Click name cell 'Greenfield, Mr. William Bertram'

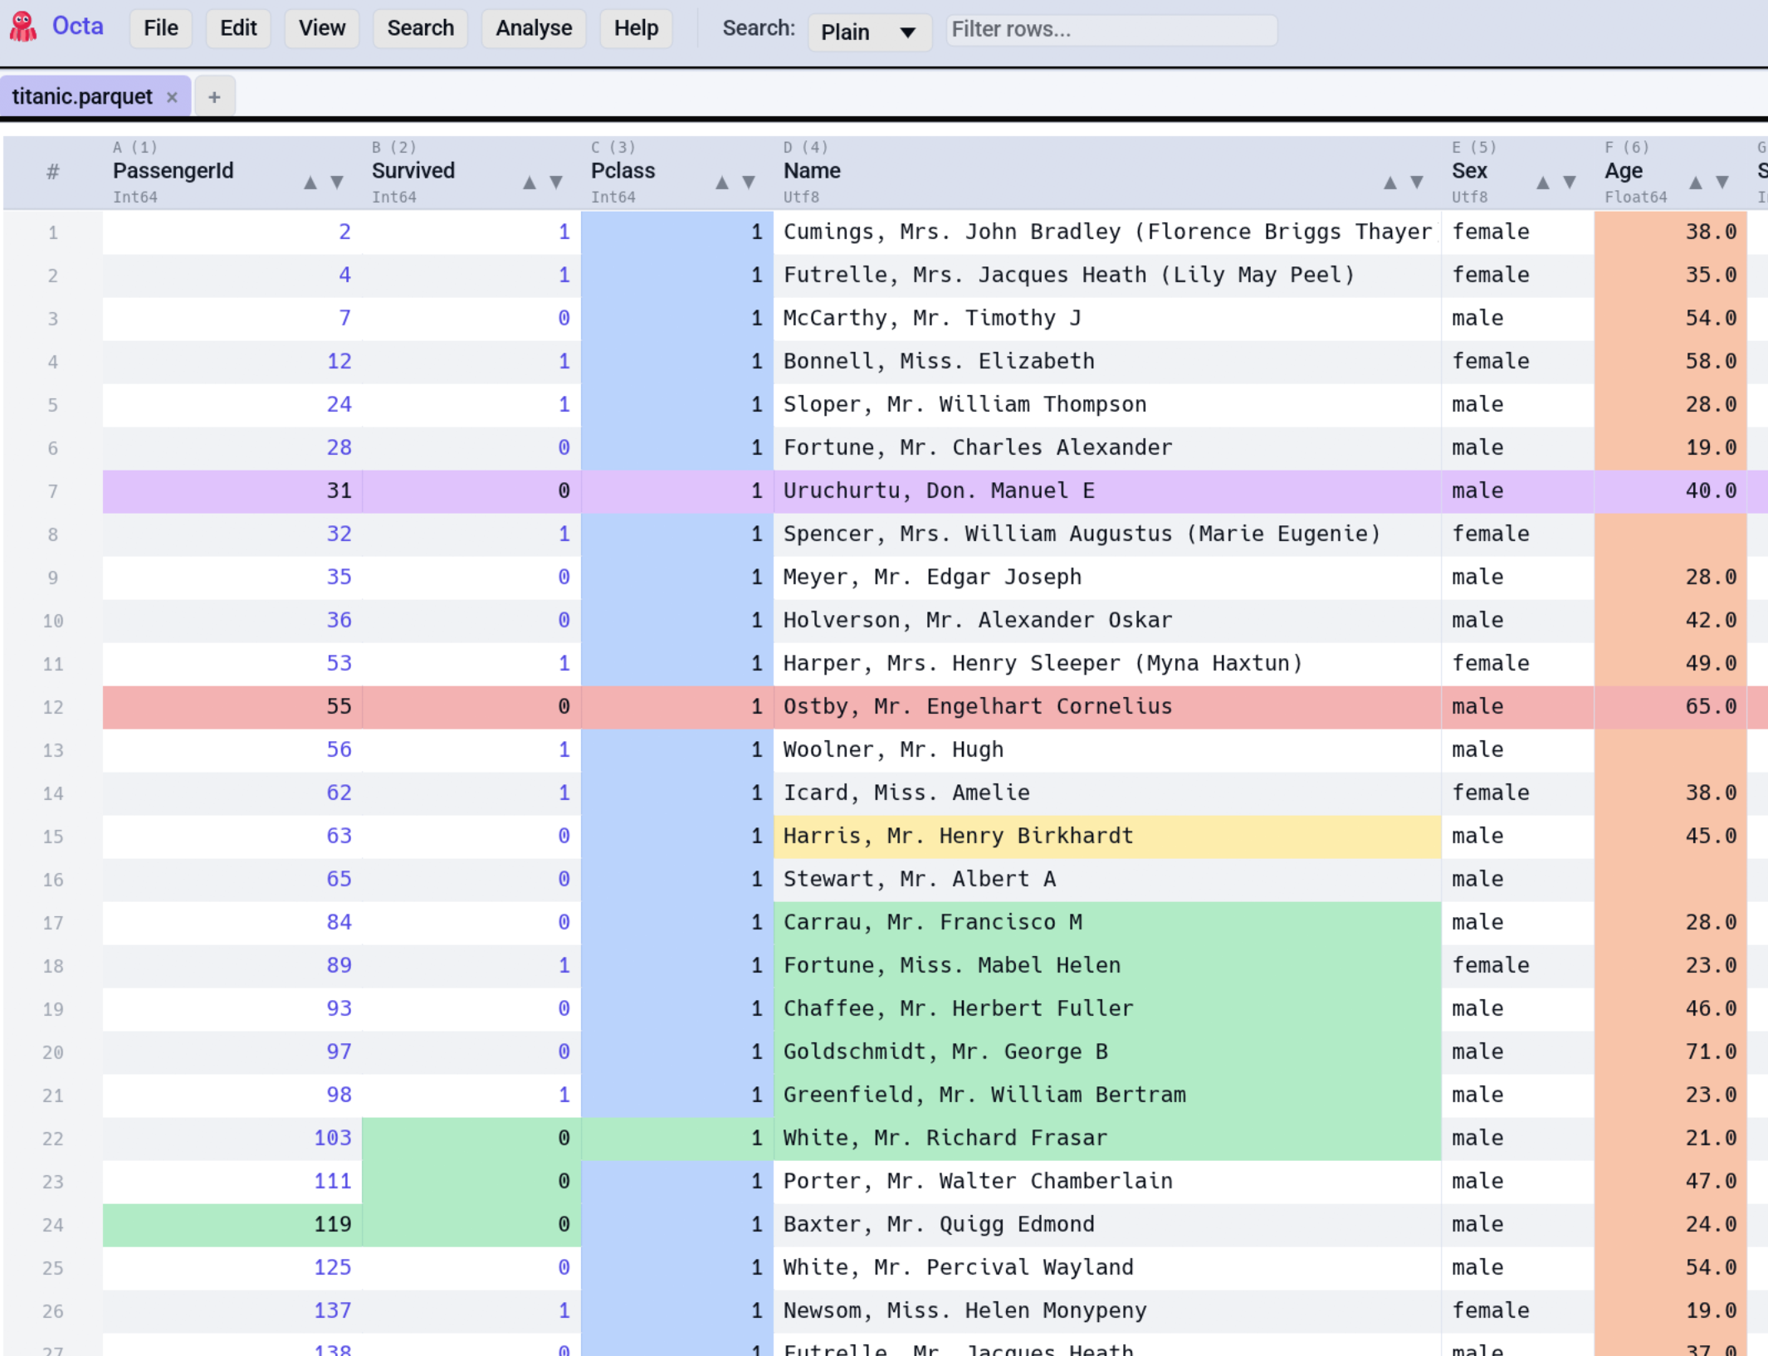[x=1107, y=1095]
